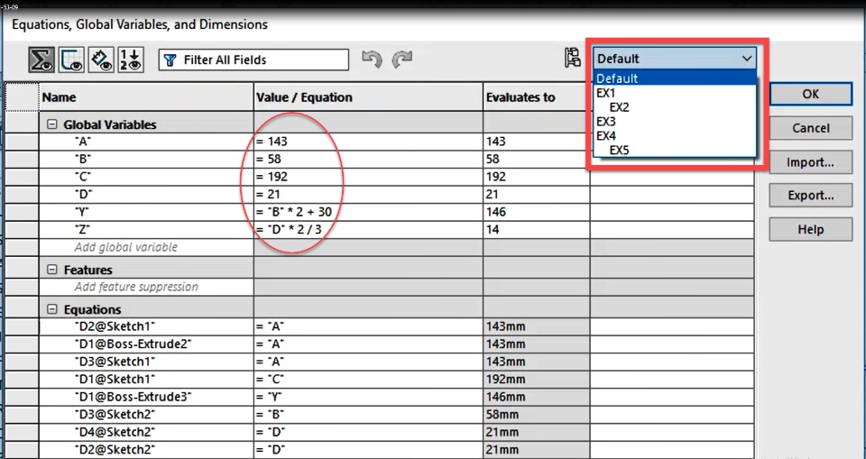Click the 14 evaluated value for Z
Screen dimensions: 866x459
[x=536, y=230]
